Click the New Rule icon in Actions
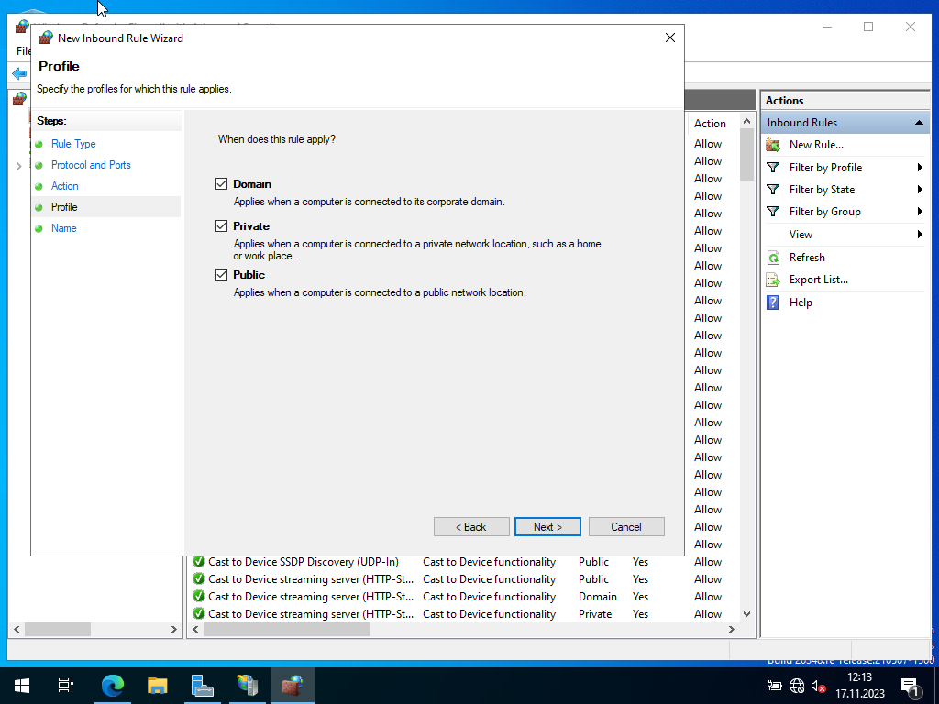939x704 pixels. (773, 145)
